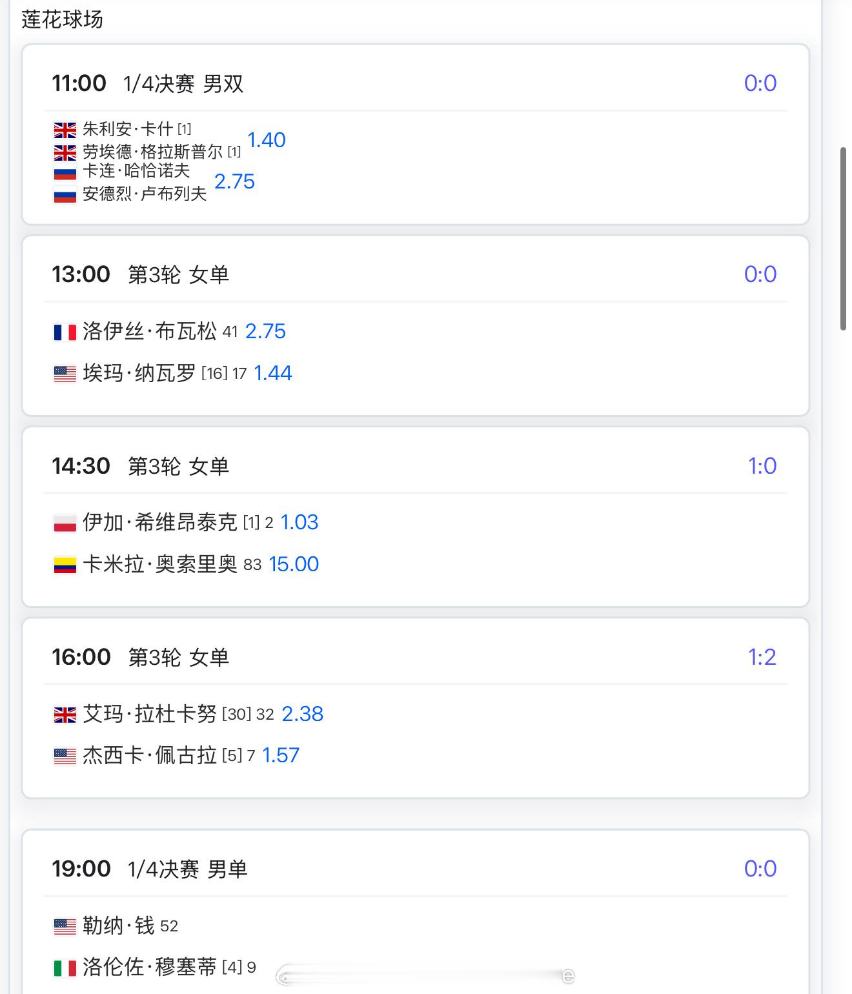Click the Colombian flag beside 卡米拉·奥索里奥
Image resolution: width=852 pixels, height=994 pixels.
(65, 565)
